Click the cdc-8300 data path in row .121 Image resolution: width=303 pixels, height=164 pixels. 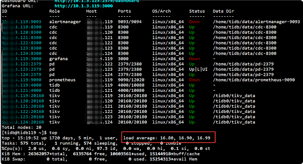tap(245, 38)
